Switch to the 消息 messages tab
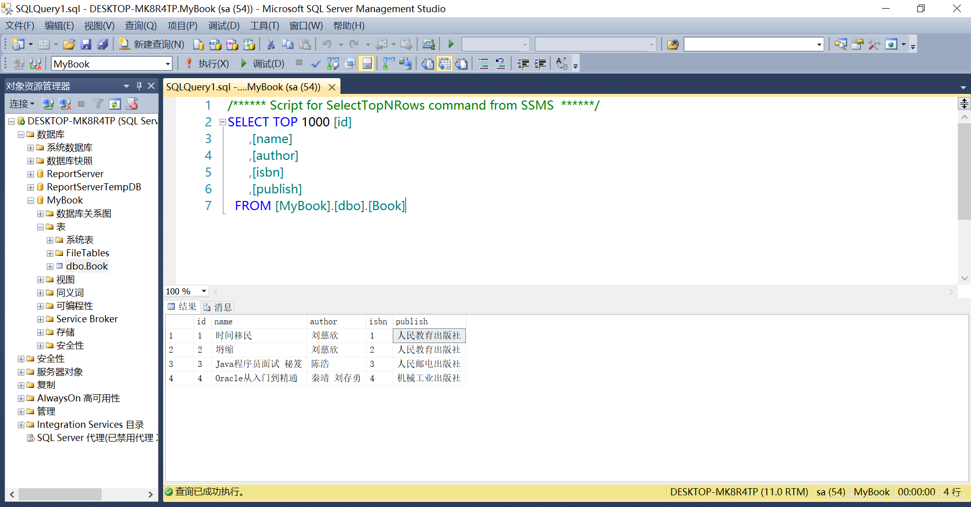Image resolution: width=971 pixels, height=507 pixels. [217, 307]
